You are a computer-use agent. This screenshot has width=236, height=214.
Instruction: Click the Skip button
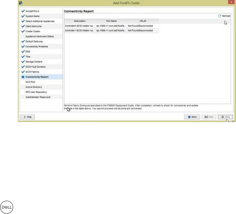coord(209,117)
